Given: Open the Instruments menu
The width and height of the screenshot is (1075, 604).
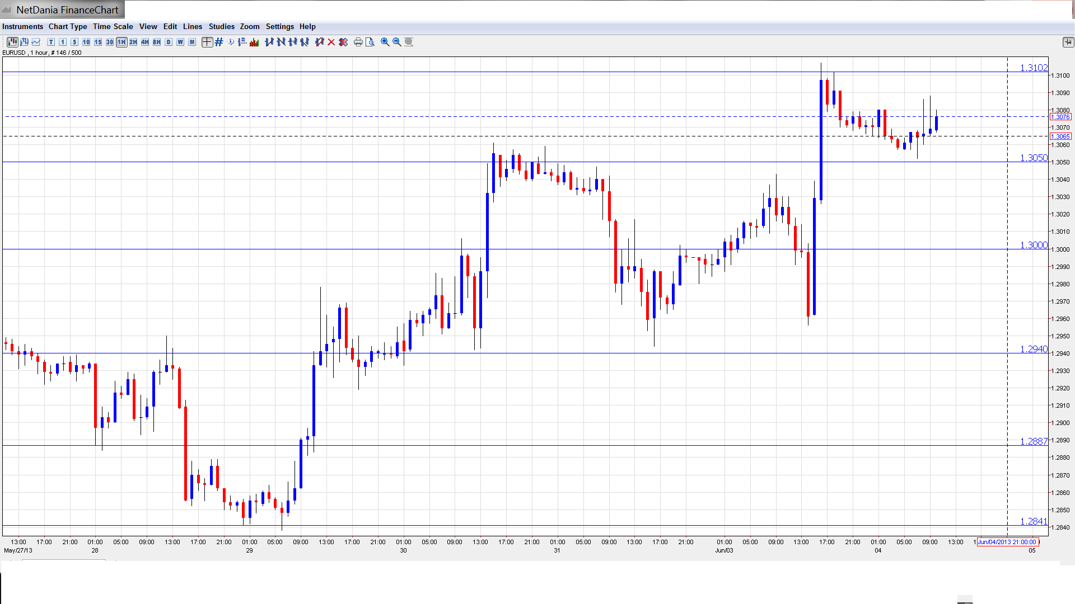Looking at the screenshot, I should 22,26.
